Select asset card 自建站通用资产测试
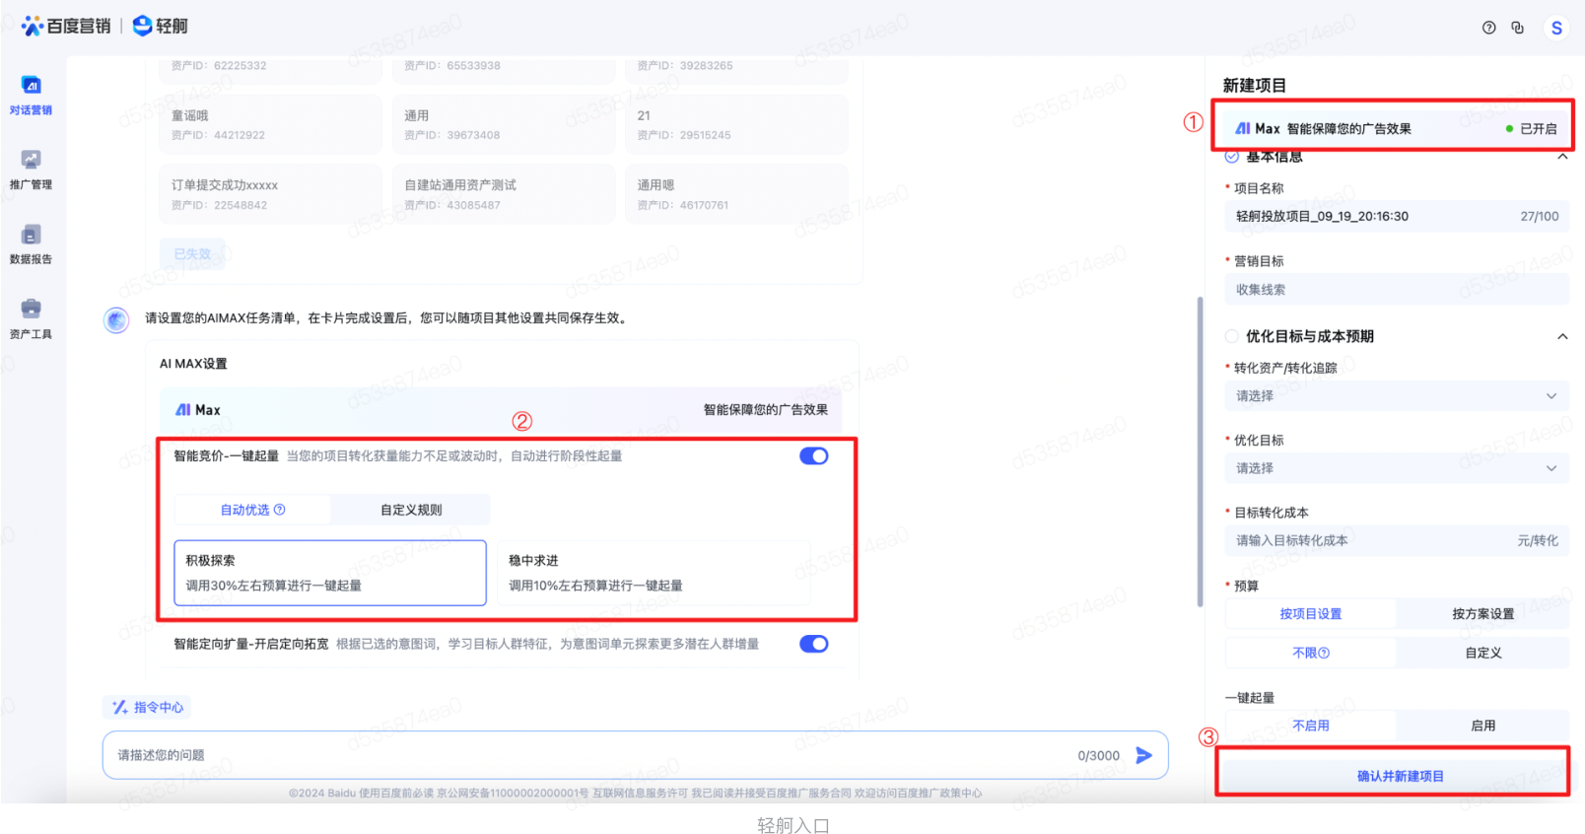The height and width of the screenshot is (834, 1585). pyautogui.click(x=503, y=194)
